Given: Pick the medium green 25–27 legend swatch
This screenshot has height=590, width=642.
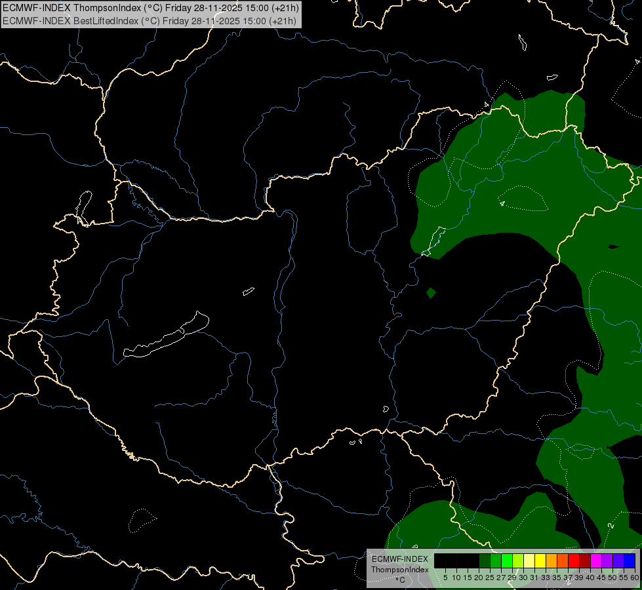Looking at the screenshot, I should tap(495, 560).
